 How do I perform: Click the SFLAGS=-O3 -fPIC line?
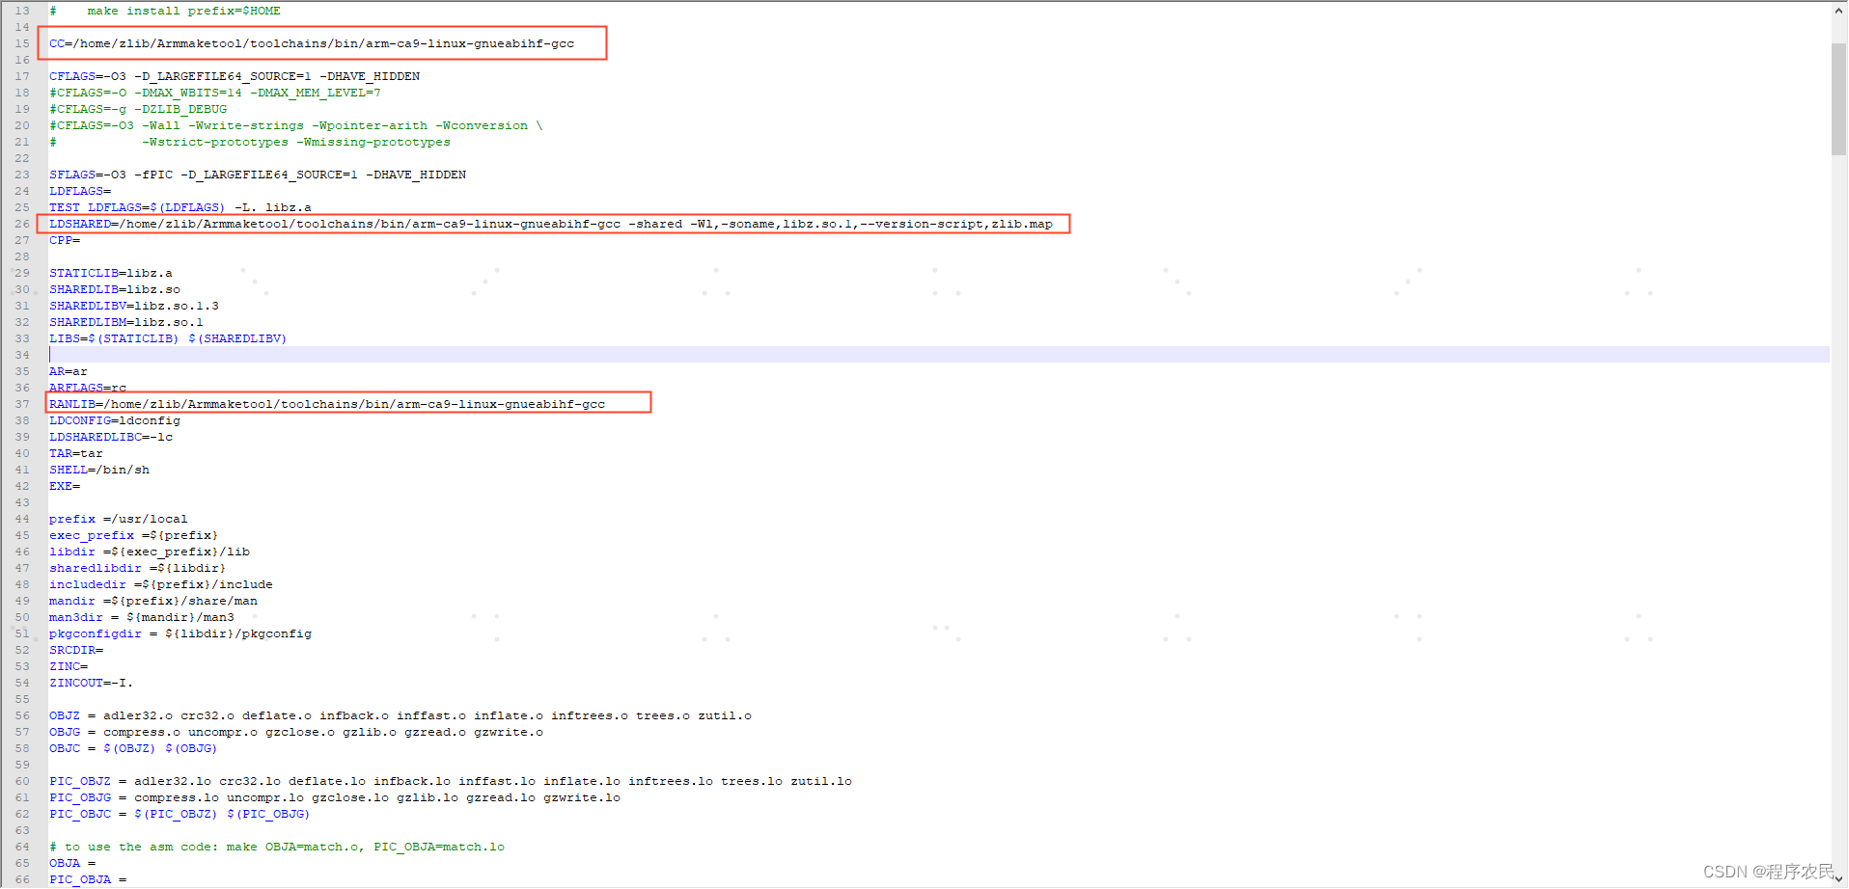pyautogui.click(x=258, y=175)
